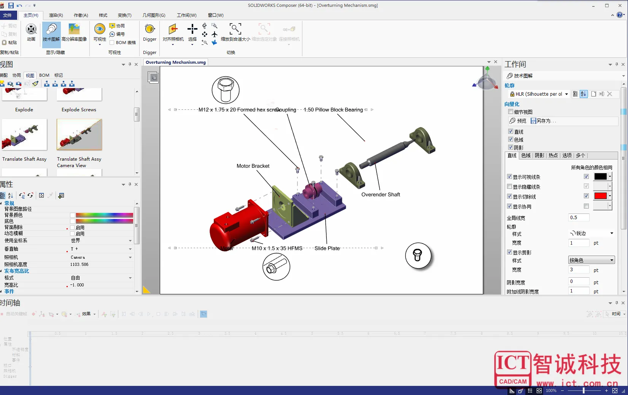Toggle the 色域 color regions checkbox
Image resolution: width=628 pixels, height=395 pixels.
pos(510,139)
